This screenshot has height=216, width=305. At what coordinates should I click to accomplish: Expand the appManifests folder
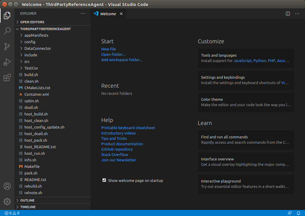coord(53,35)
